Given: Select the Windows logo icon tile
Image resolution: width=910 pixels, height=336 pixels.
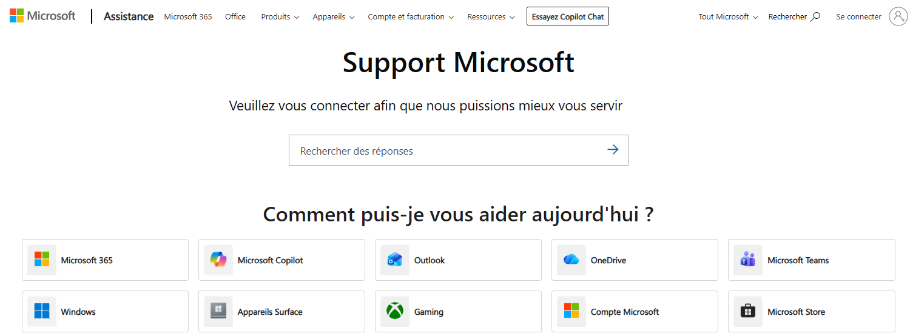Looking at the screenshot, I should tap(42, 311).
